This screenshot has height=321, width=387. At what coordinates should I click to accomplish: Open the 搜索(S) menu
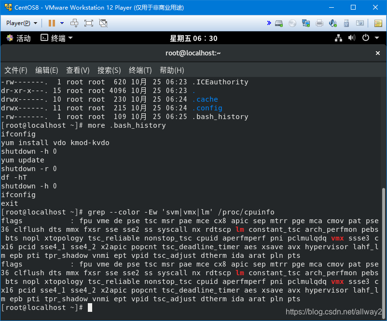pyautogui.click(x=109, y=70)
